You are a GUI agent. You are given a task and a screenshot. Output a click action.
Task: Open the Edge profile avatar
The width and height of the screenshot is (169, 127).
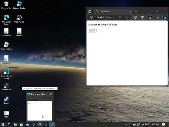pyautogui.click(x=150, y=17)
